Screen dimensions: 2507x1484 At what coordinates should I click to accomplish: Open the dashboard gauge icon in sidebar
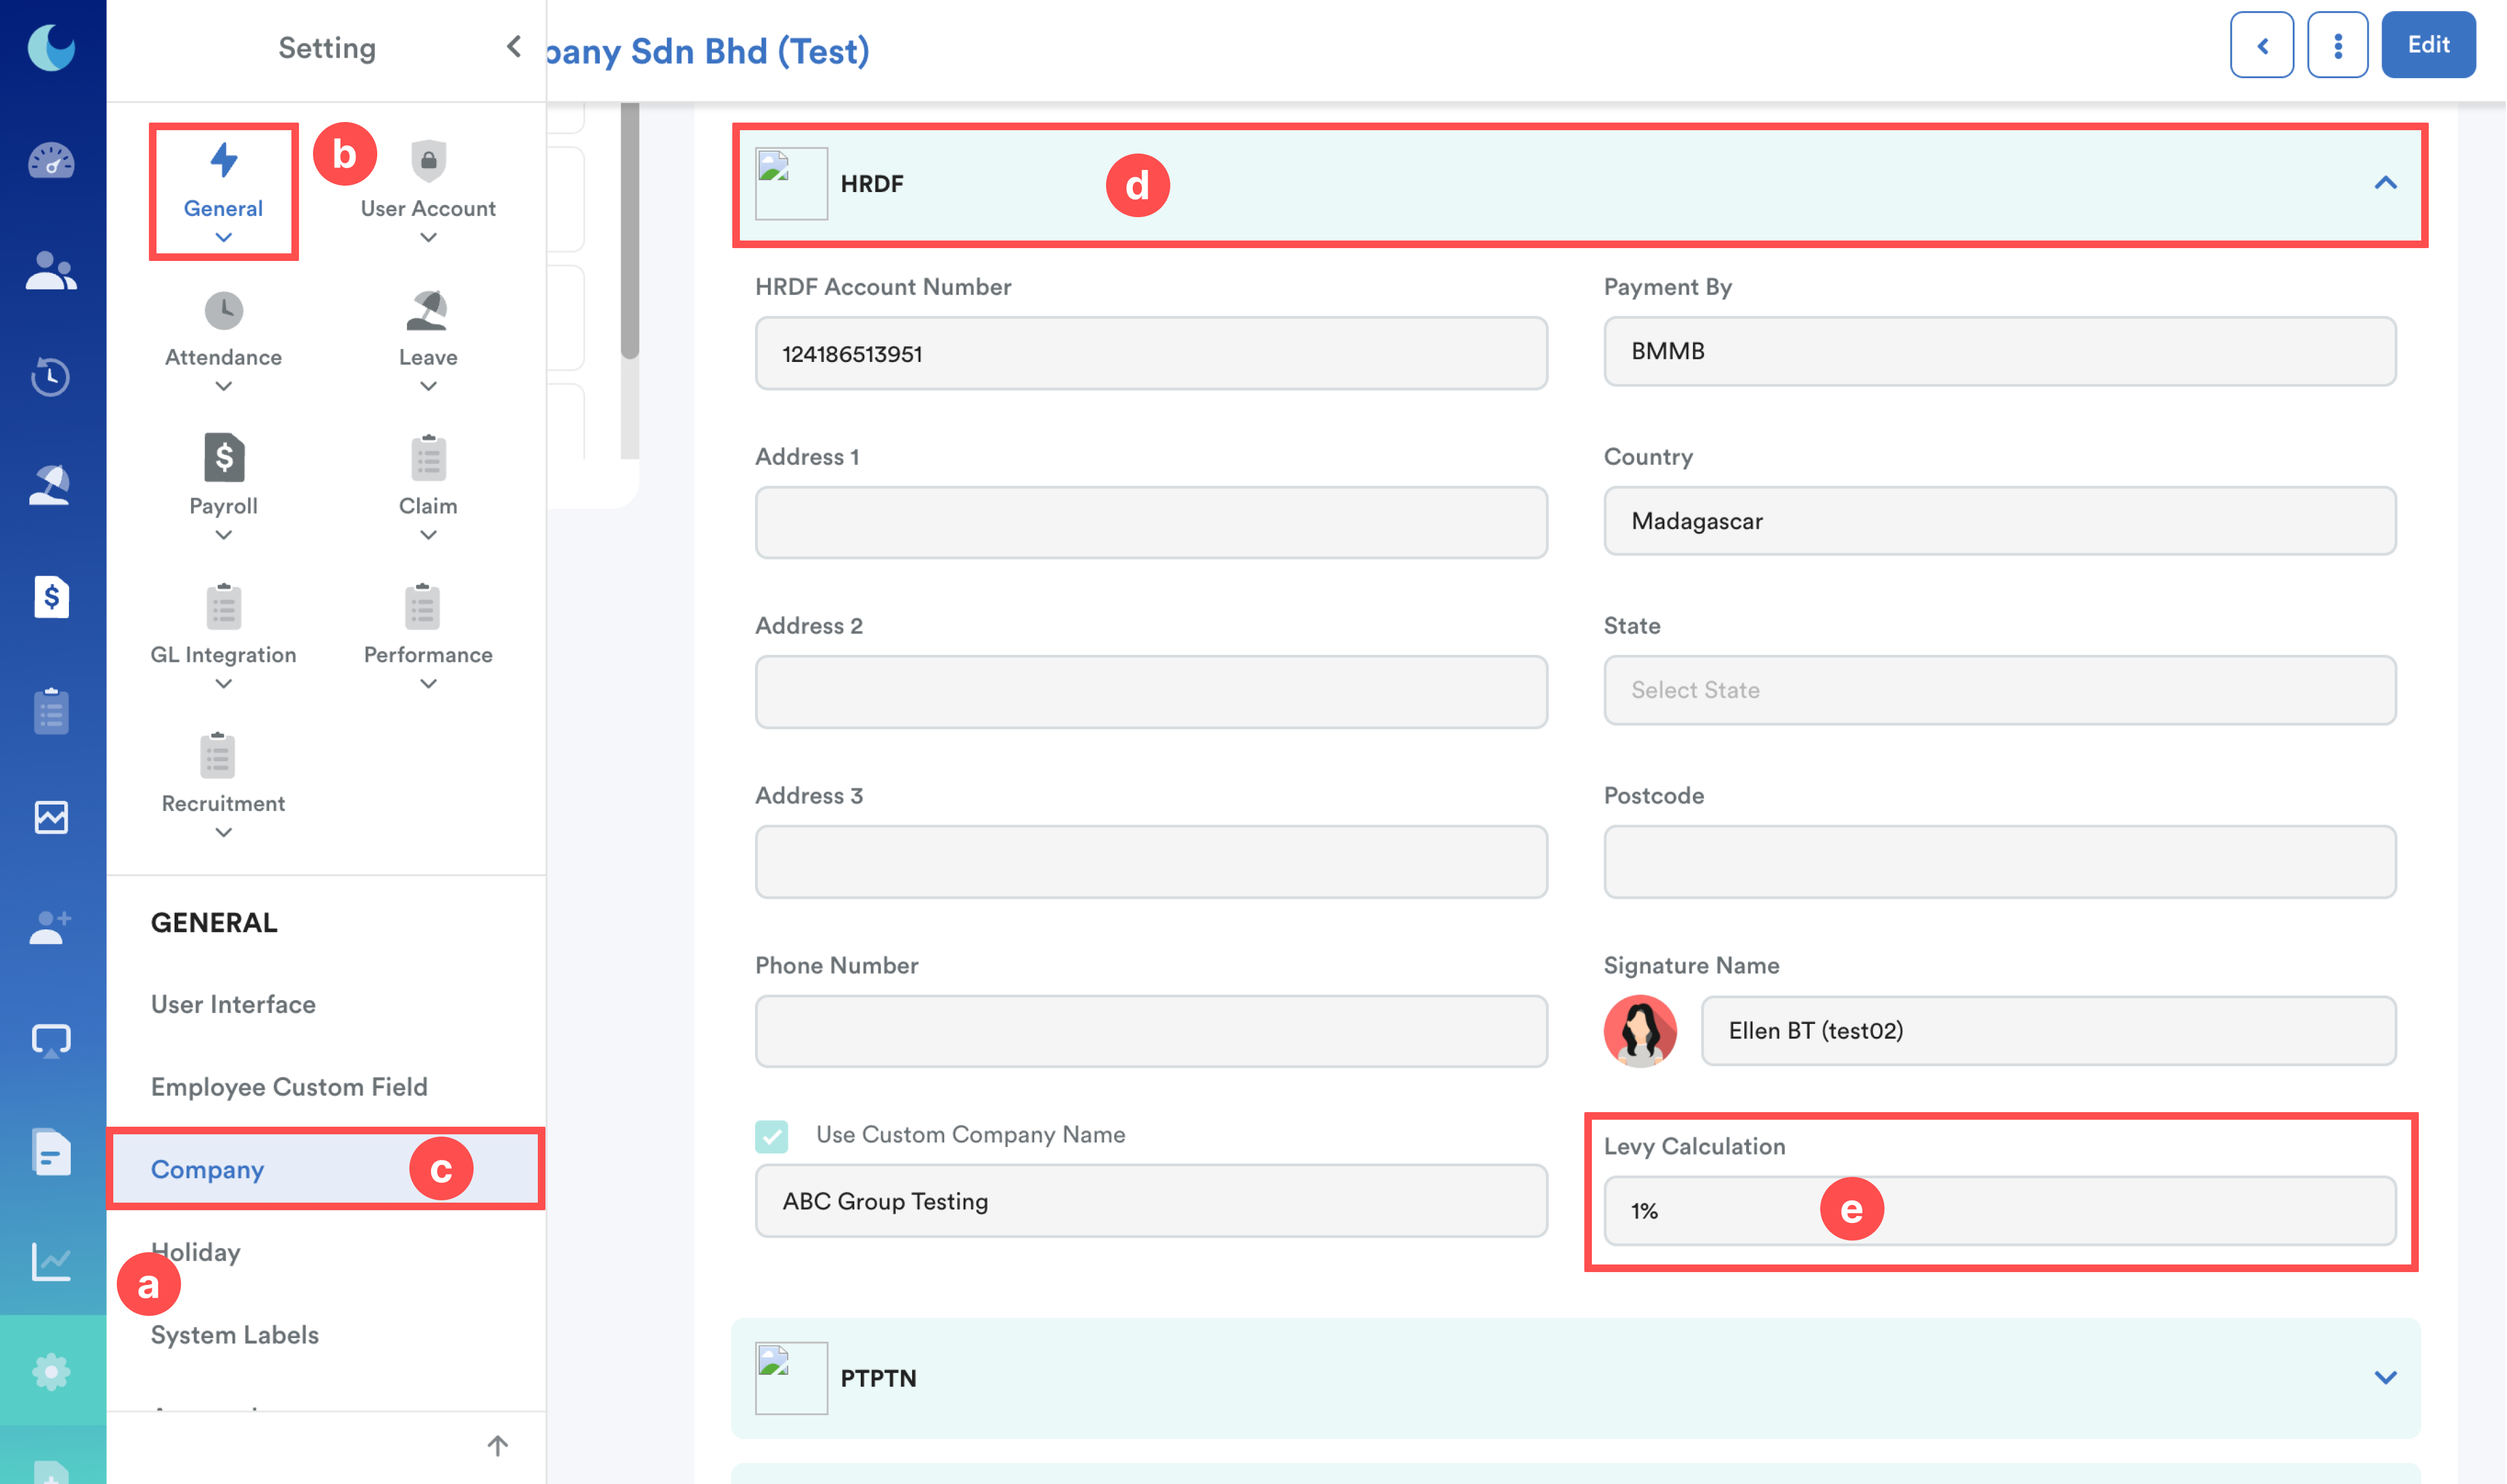51,161
